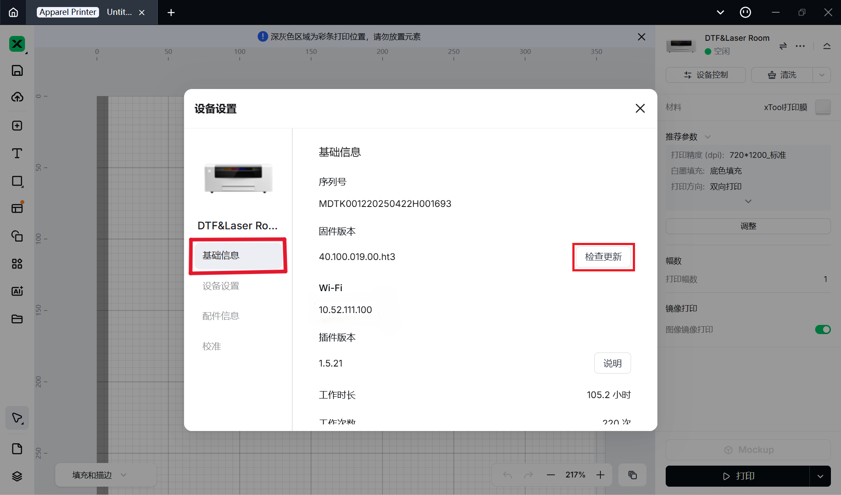This screenshot has width=841, height=495.
Task: Close the 设备设置 dialog
Action: 640,108
